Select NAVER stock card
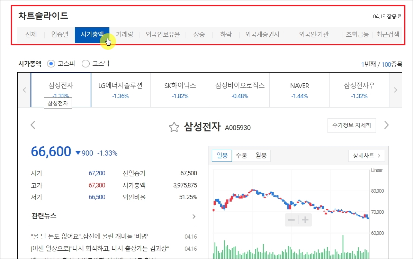This screenshot has width=413, height=259. coord(299,90)
